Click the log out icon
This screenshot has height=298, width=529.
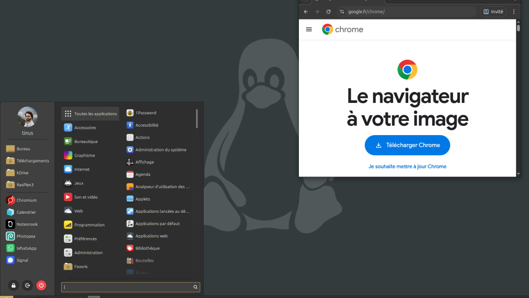[x=27, y=286]
